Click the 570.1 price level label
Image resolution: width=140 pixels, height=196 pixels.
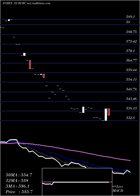pos(130,51)
